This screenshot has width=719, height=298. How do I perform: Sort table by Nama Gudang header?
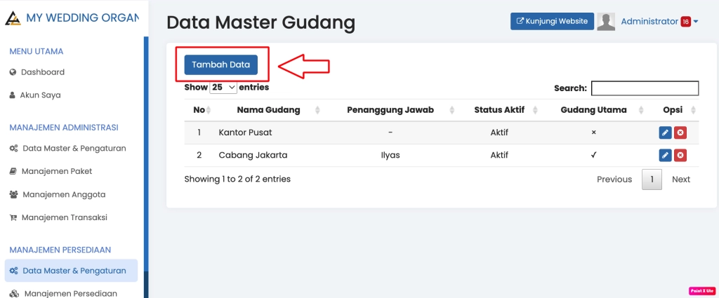click(x=269, y=110)
